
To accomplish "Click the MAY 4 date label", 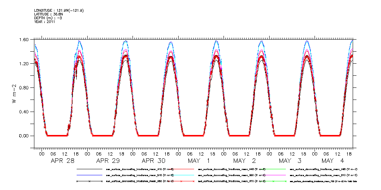I will pyautogui.click(x=333, y=161).
